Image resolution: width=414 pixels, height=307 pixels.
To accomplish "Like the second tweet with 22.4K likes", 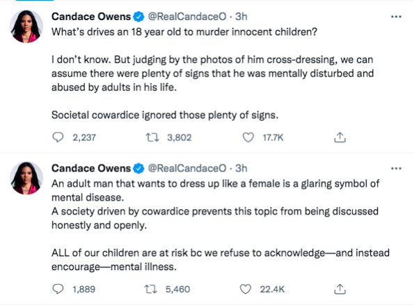I will click(x=246, y=289).
